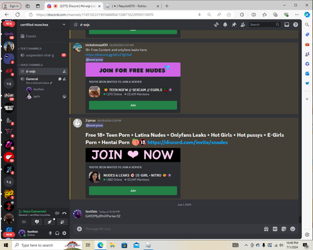This screenshot has width=313, height=250.
Task: Show hidden system tray icons
Action: tap(246, 245)
